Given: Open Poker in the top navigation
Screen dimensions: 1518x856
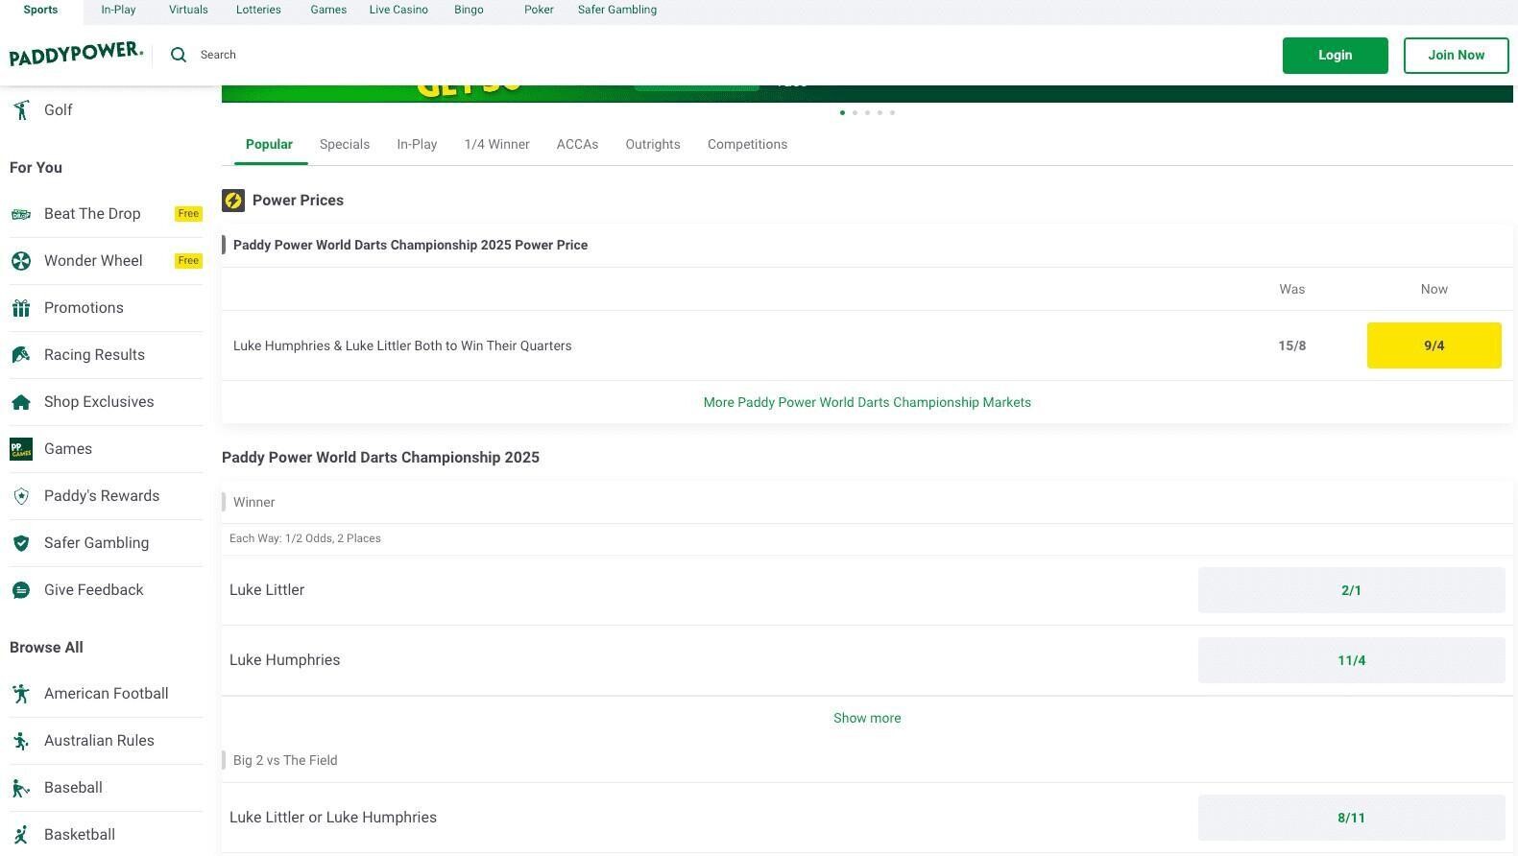Looking at the screenshot, I should pyautogui.click(x=539, y=10).
